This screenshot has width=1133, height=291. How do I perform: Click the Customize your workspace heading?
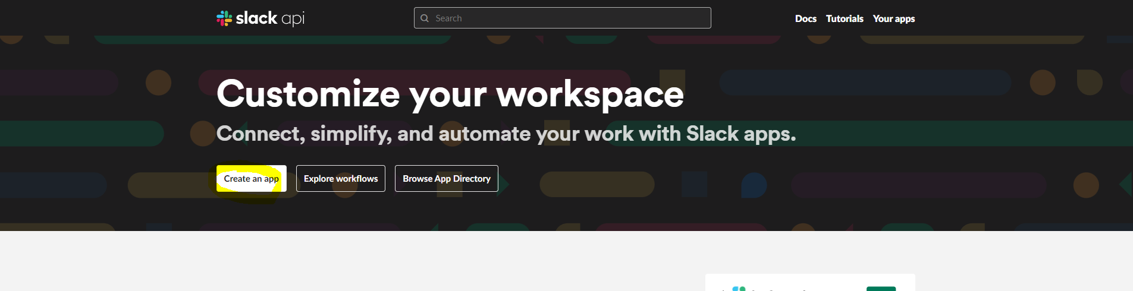pos(450,94)
